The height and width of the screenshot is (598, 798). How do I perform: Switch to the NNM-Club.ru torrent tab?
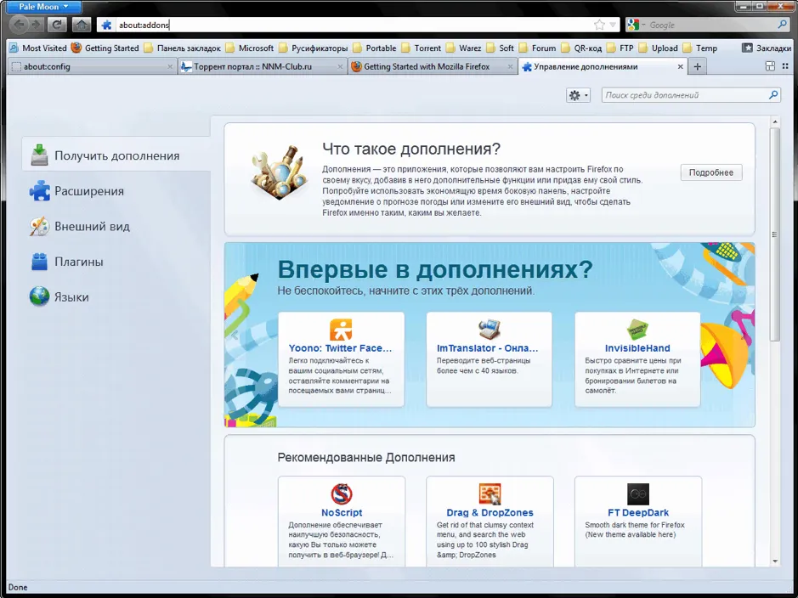pyautogui.click(x=262, y=66)
